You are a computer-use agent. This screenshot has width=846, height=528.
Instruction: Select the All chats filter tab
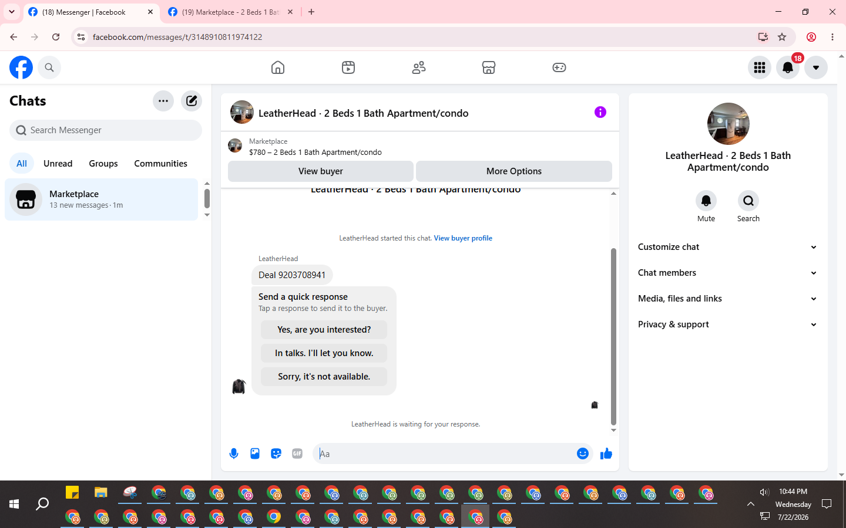22,164
